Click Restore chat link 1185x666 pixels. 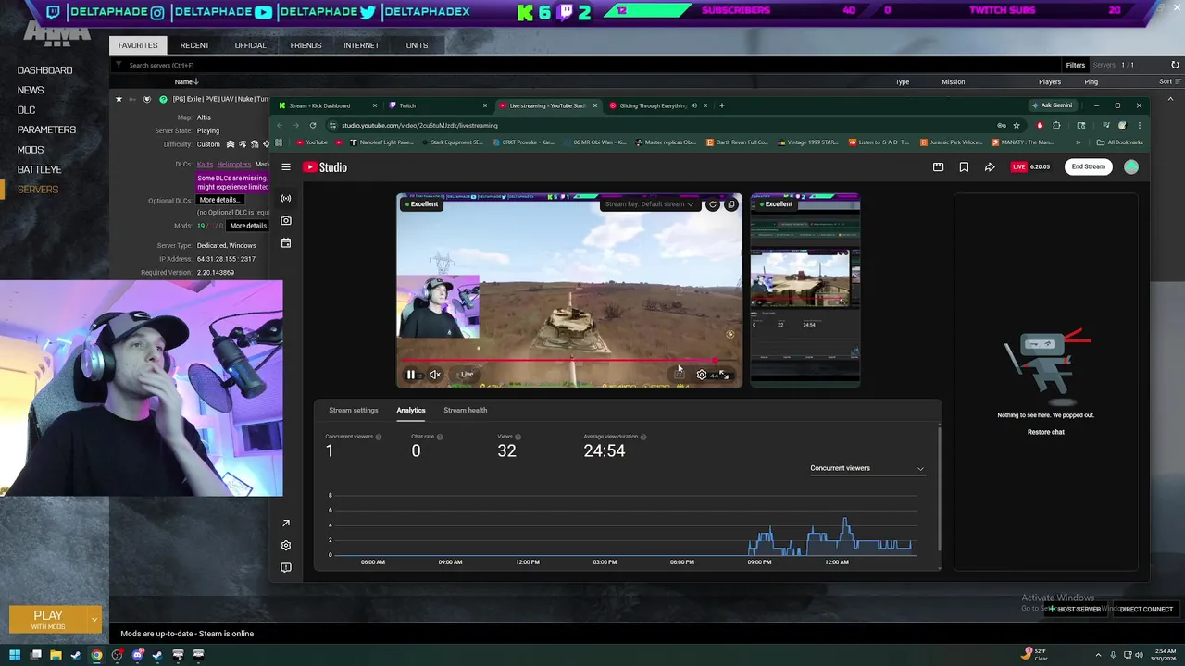coord(1045,432)
